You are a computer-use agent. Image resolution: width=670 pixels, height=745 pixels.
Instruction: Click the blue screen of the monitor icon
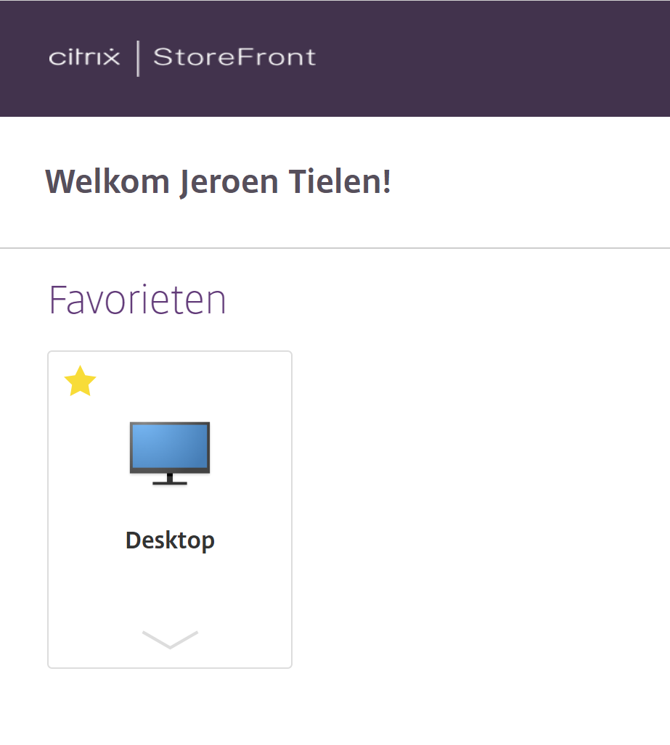pyautogui.click(x=170, y=447)
